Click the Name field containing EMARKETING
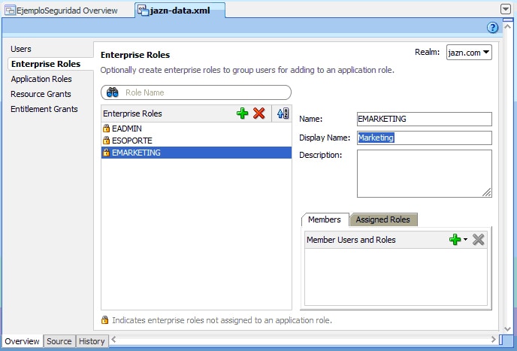This screenshot has height=351, width=517. pos(425,119)
